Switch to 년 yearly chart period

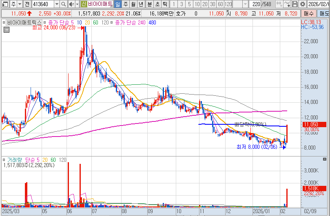tap(141, 4)
